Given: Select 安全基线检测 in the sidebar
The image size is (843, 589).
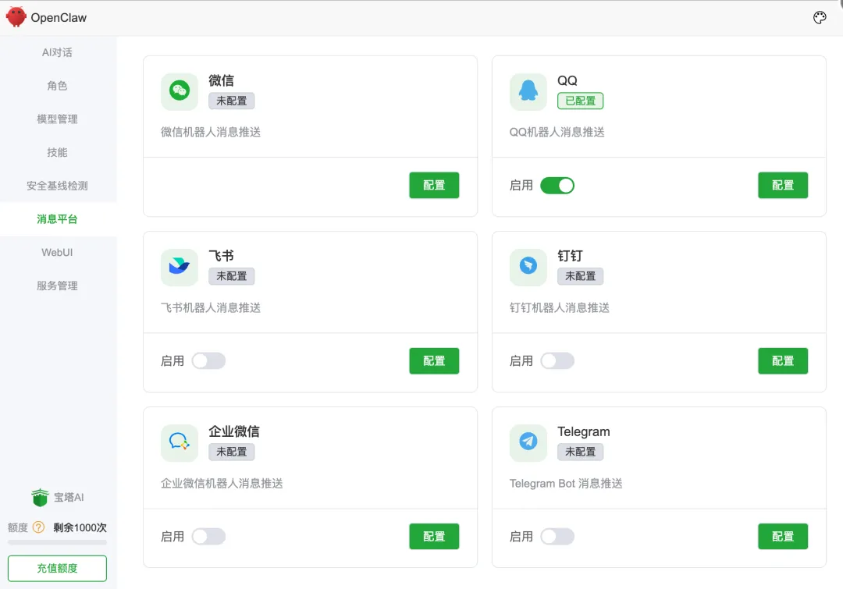Looking at the screenshot, I should 57,186.
